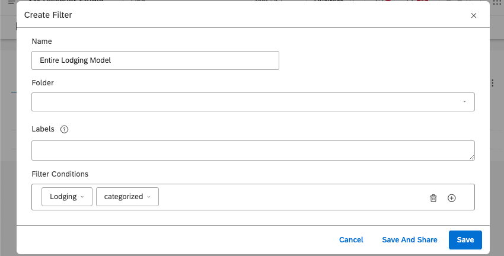Click the Filter Conditions heading
This screenshot has height=256, width=504.
(60, 174)
